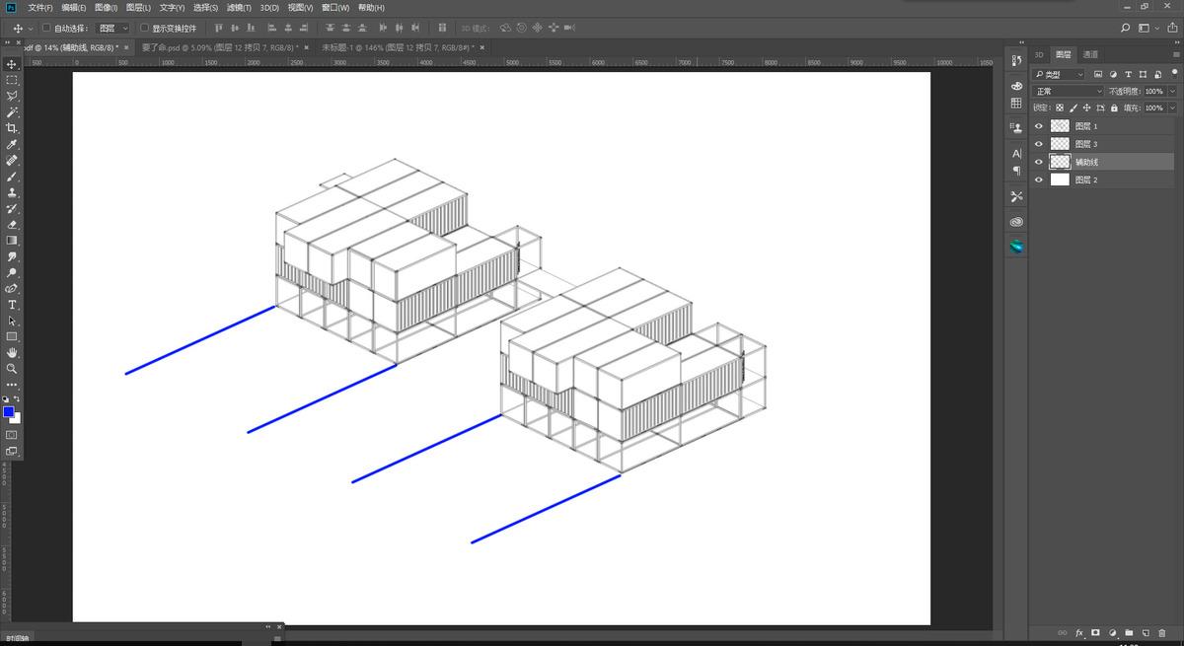Open the 不透明度 opacity slider arrow
This screenshot has height=646, width=1184.
pos(1172,91)
